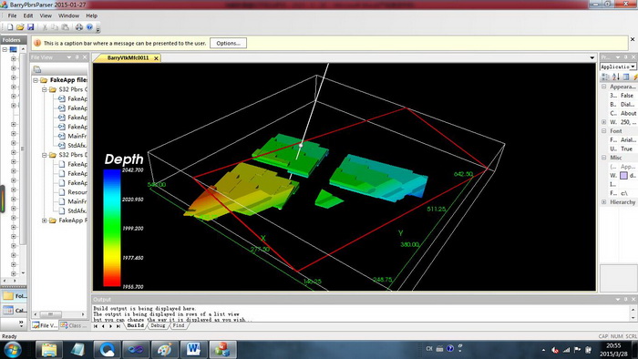The image size is (638, 359).
Task: Toggle auto-hide pin on Output panel
Action: pos(626,299)
